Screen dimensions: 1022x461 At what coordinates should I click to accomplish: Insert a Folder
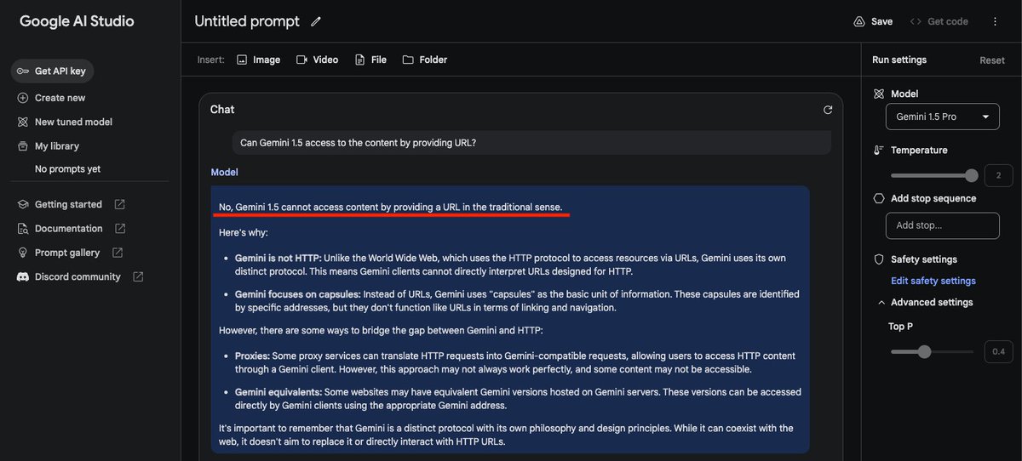[x=424, y=60]
